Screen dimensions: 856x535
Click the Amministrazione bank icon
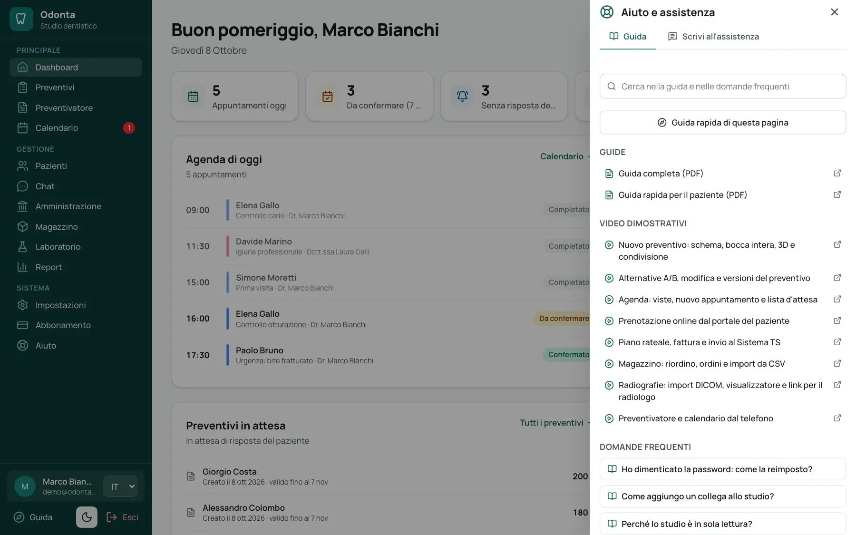(x=22, y=206)
